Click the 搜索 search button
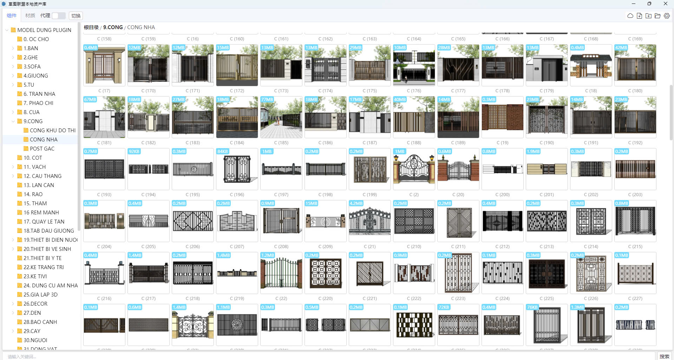The height and width of the screenshot is (360, 674). click(x=664, y=356)
